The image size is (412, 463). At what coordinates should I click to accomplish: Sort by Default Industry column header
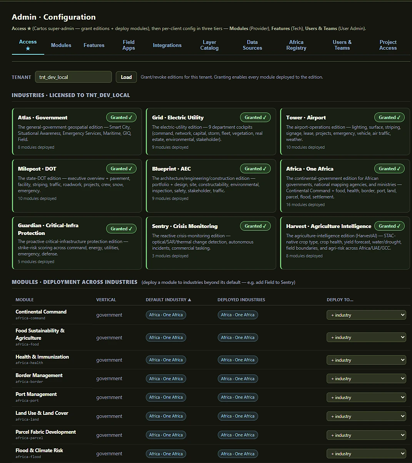[168, 300]
